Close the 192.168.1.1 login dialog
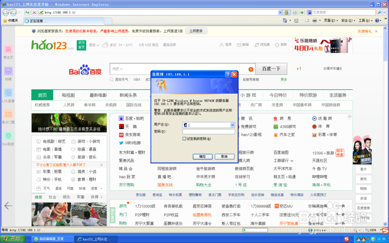This screenshot has width=389, height=243. [x=234, y=74]
